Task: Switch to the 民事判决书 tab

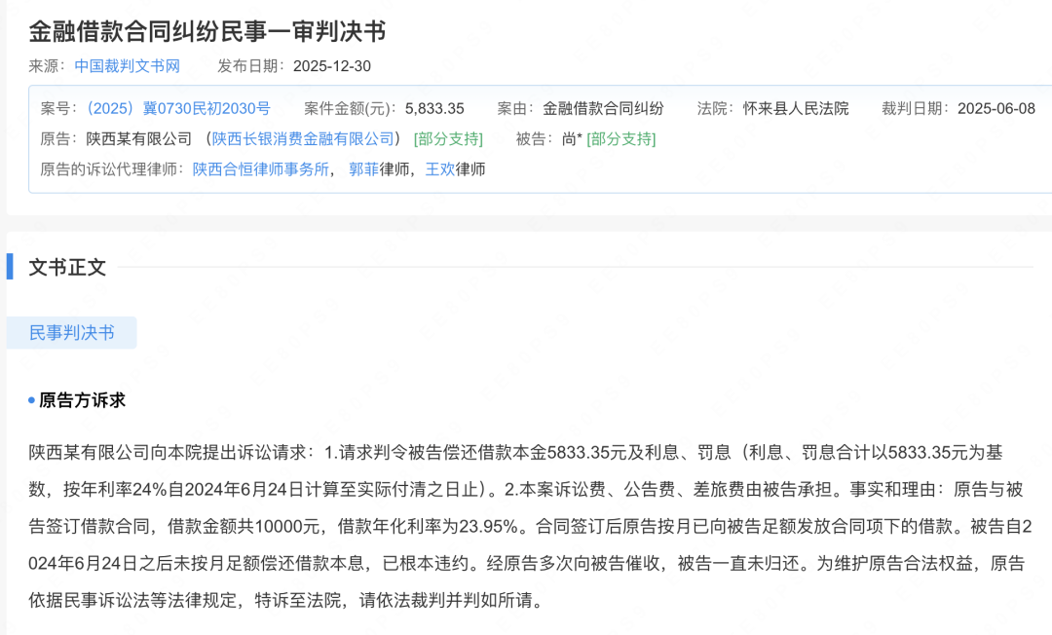Action: (x=71, y=331)
